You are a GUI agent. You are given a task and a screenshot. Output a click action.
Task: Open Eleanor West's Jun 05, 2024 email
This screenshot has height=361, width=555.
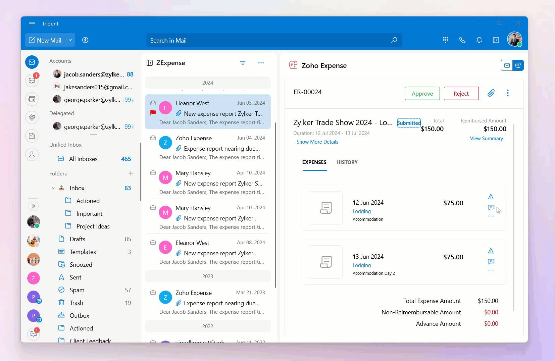pyautogui.click(x=208, y=112)
